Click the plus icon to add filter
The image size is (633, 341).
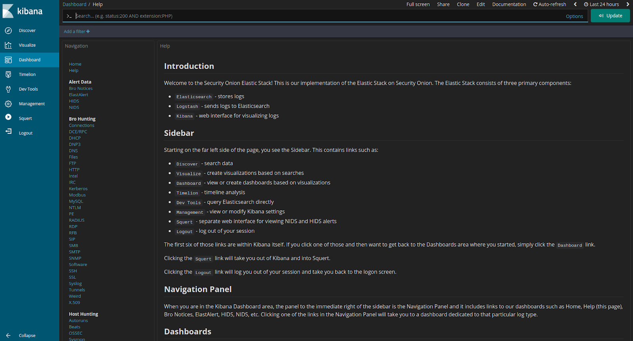tap(88, 31)
